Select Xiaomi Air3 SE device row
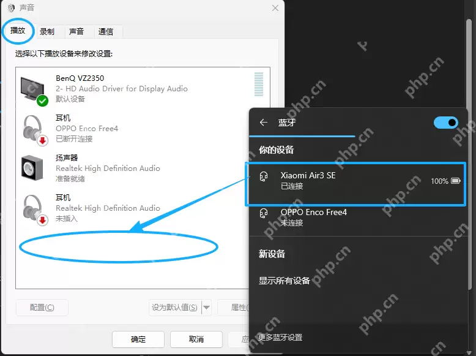The height and width of the screenshot is (356, 476). tap(355, 184)
